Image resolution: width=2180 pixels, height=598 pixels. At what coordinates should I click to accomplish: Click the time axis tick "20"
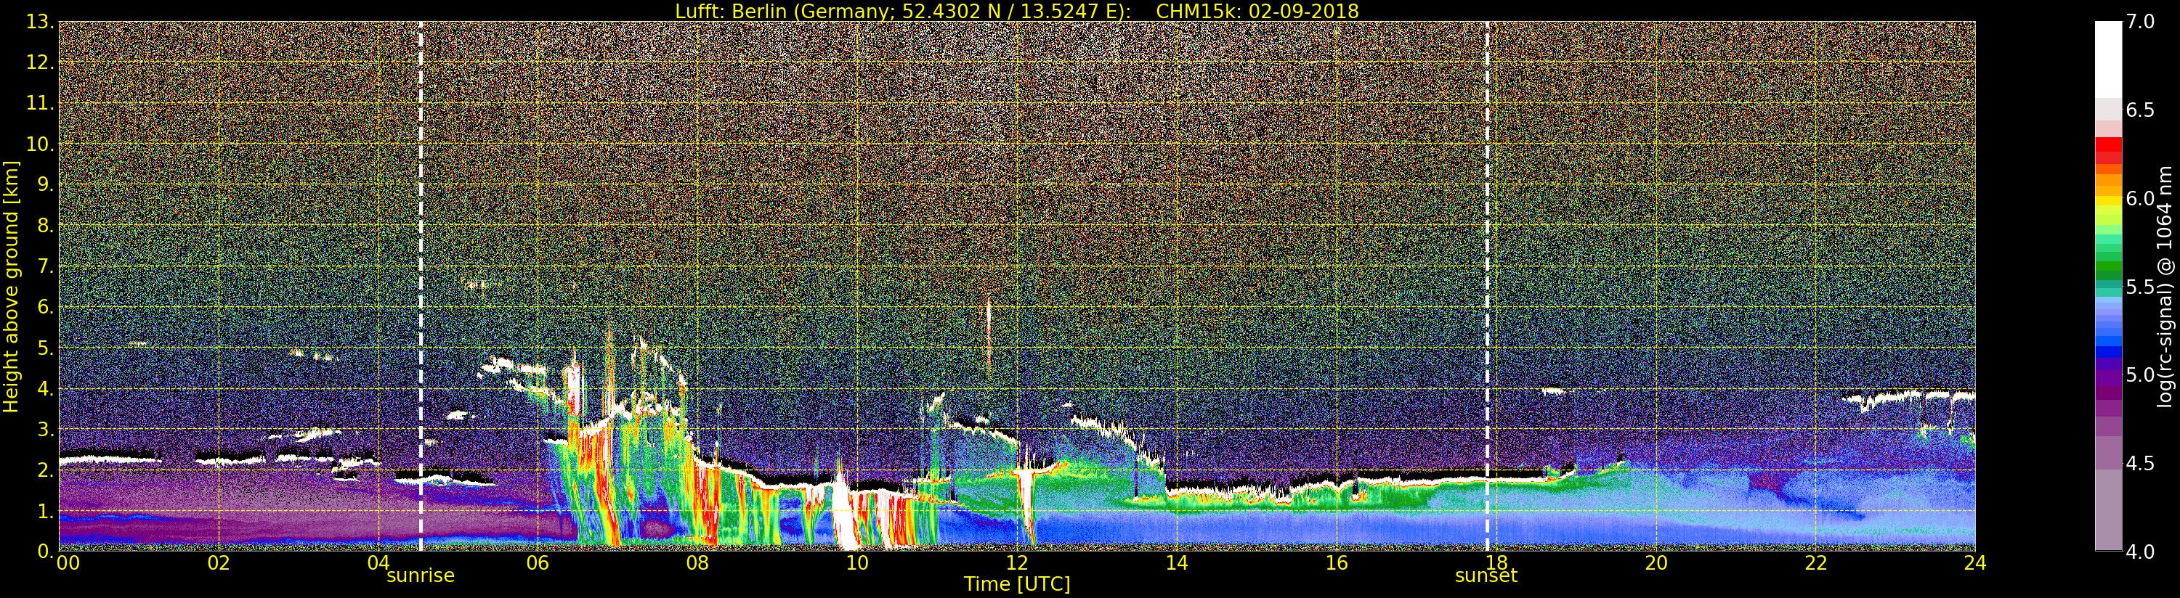(x=1656, y=563)
